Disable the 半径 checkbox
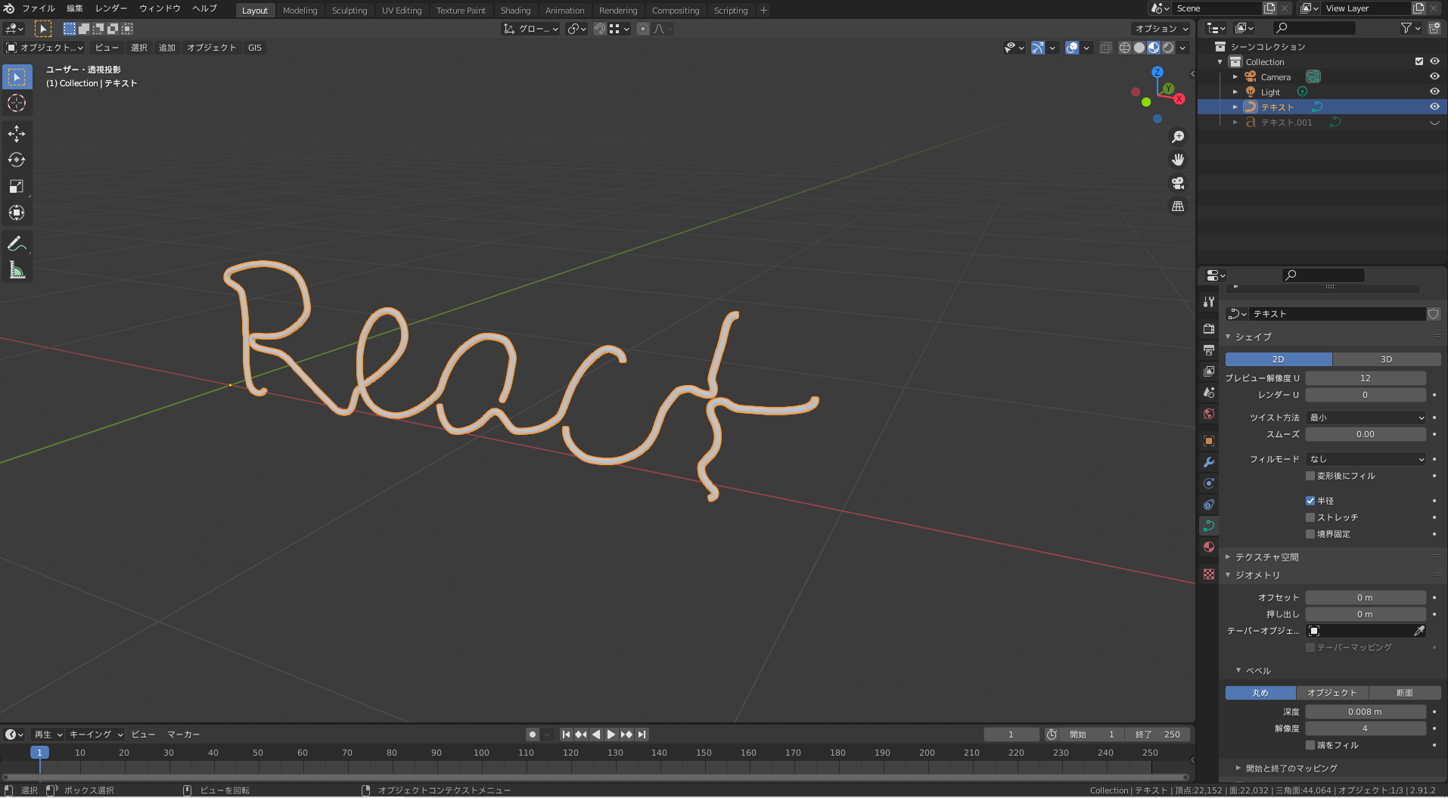This screenshot has width=1448, height=798. click(x=1310, y=501)
